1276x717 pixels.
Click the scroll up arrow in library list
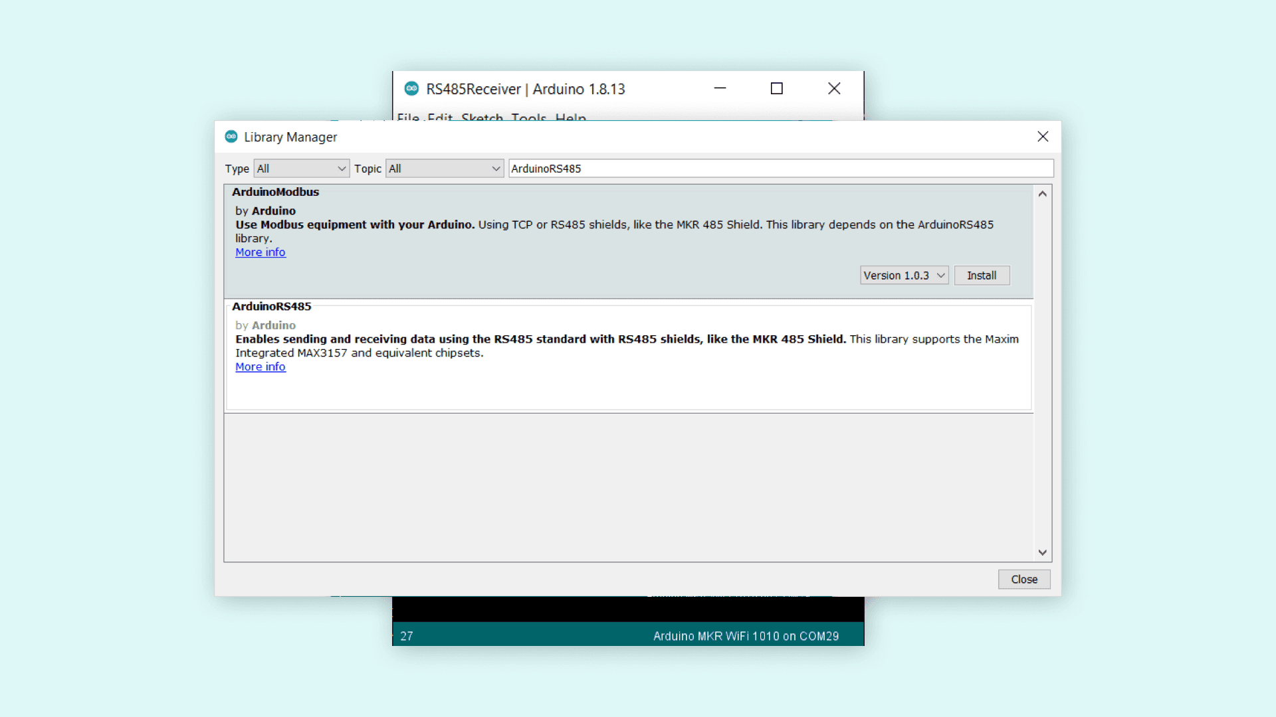pos(1042,194)
